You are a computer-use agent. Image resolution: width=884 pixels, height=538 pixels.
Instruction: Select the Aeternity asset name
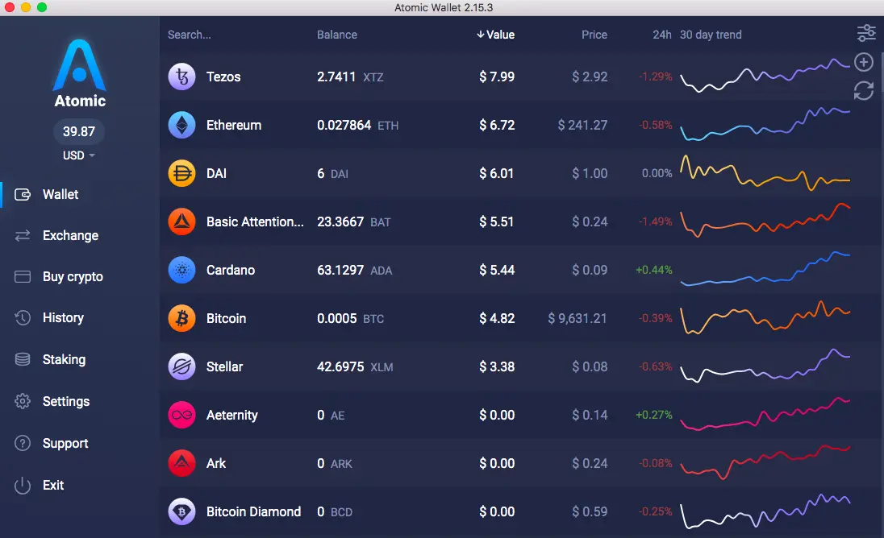coord(231,416)
